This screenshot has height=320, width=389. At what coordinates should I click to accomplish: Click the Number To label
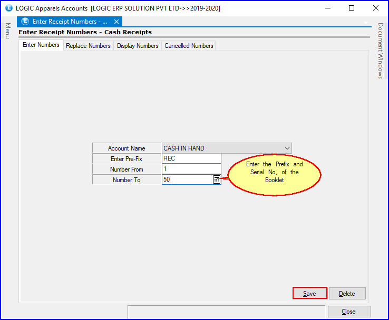point(127,180)
